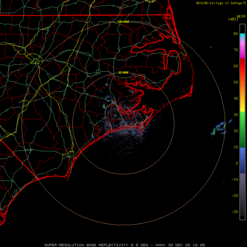Click the 40 value on dBZ scale

coord(236,98)
